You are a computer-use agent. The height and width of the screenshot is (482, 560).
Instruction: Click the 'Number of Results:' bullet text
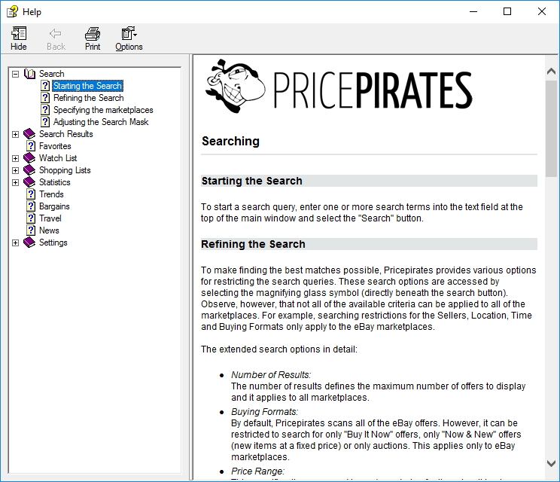click(271, 375)
